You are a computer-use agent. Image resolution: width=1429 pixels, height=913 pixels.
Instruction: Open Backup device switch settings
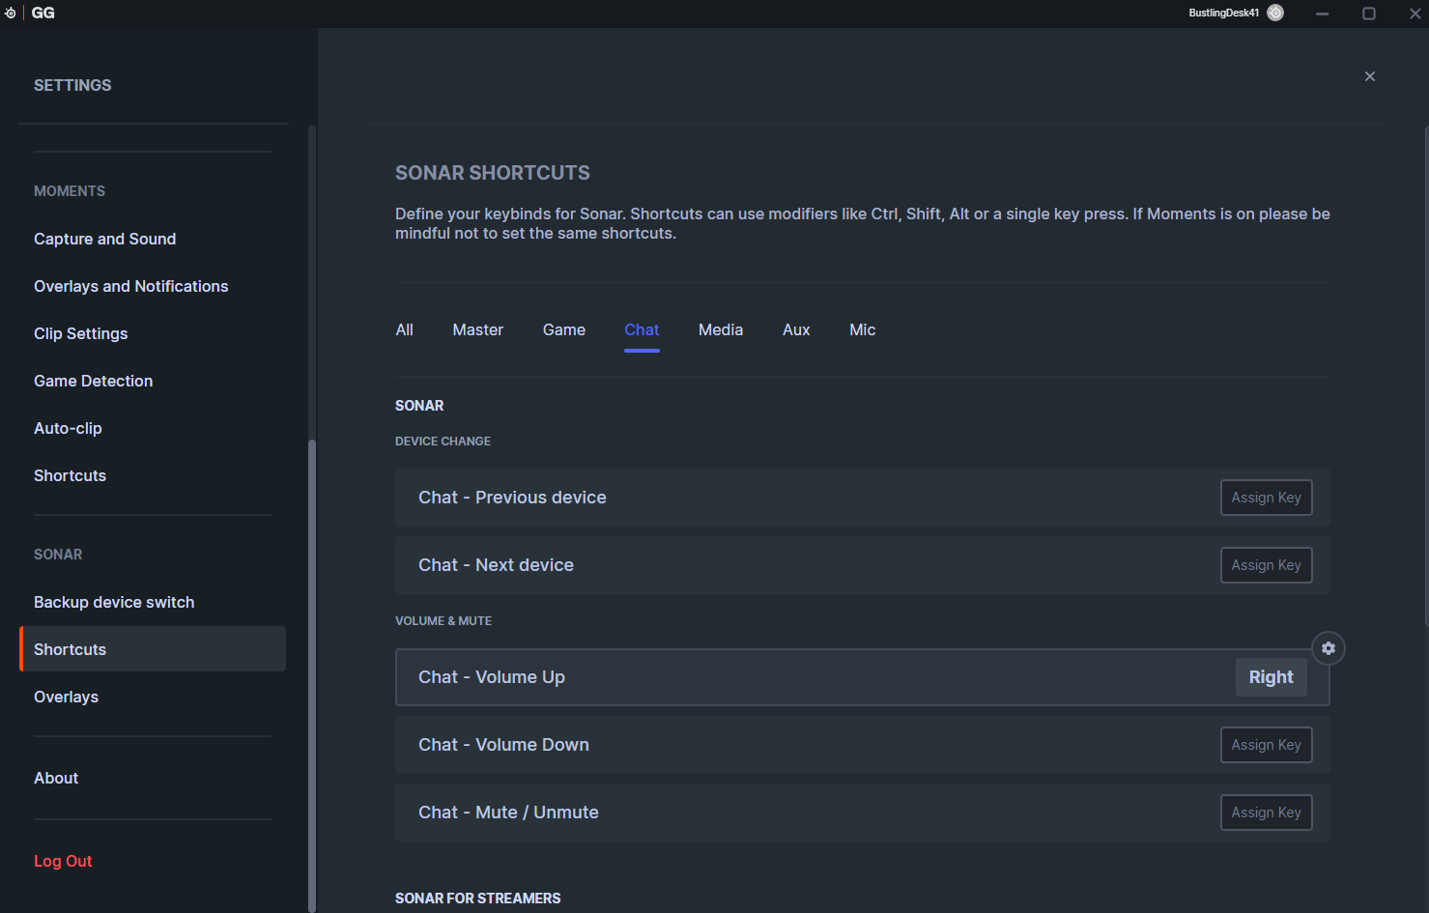(x=114, y=602)
